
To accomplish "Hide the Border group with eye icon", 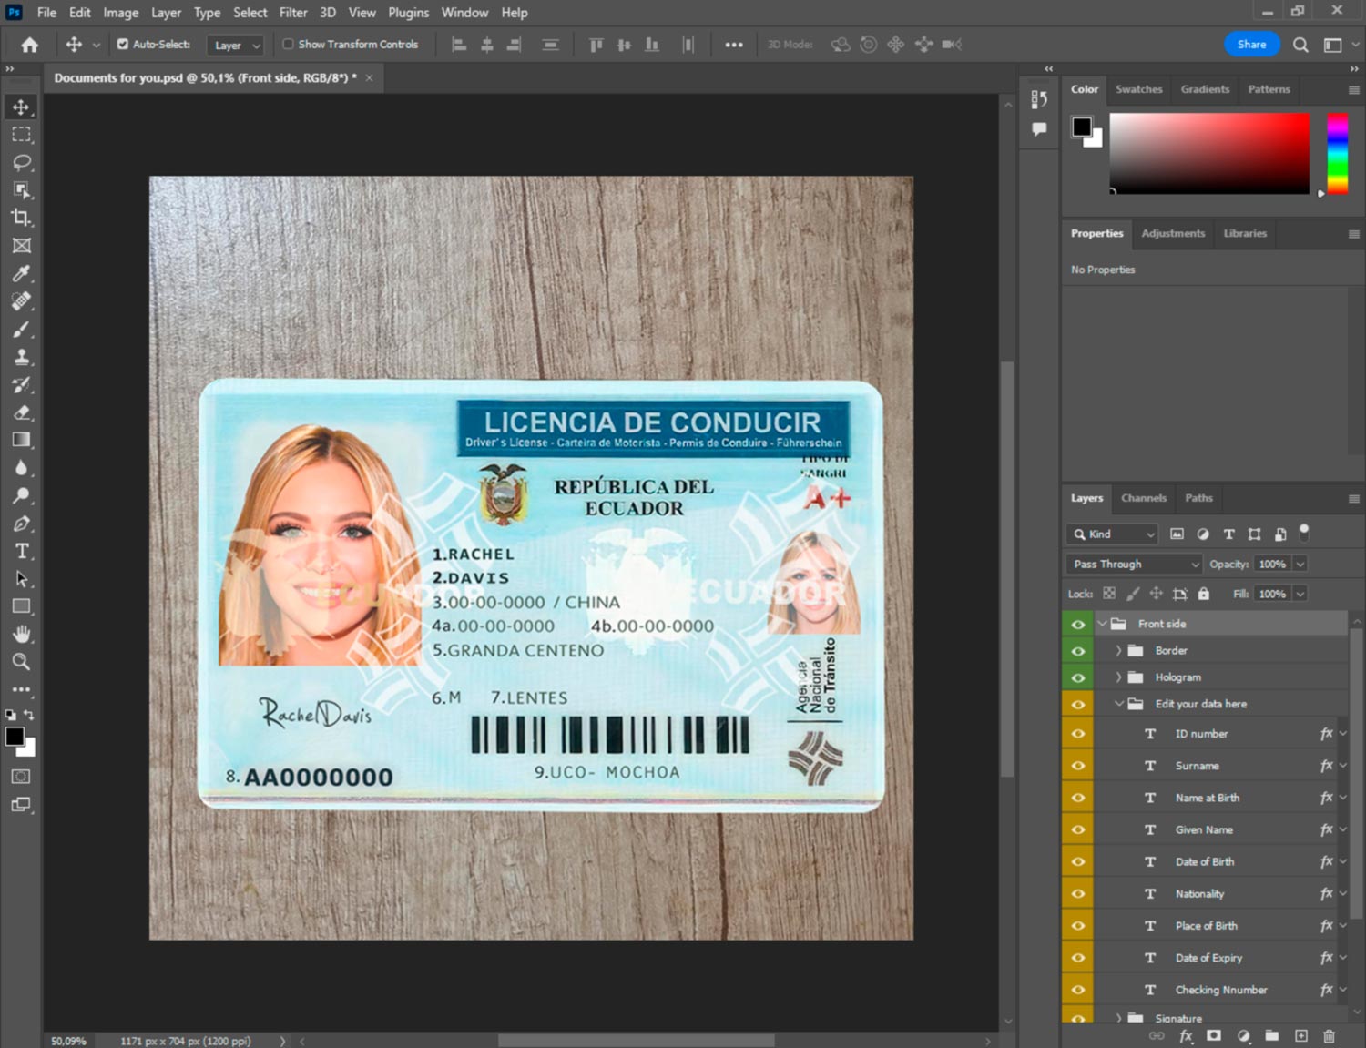I will point(1078,651).
